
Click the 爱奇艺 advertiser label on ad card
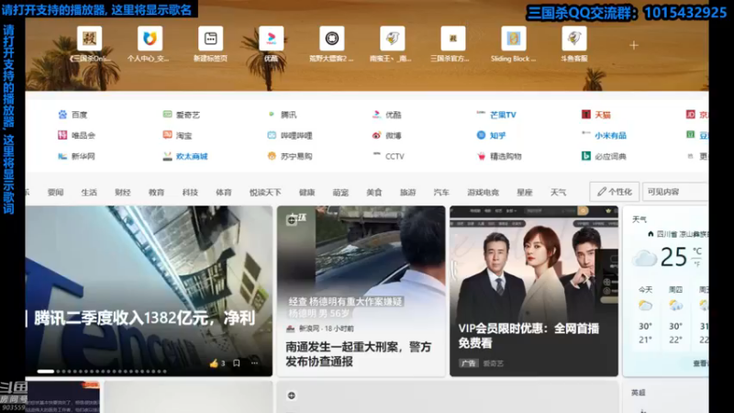click(494, 363)
